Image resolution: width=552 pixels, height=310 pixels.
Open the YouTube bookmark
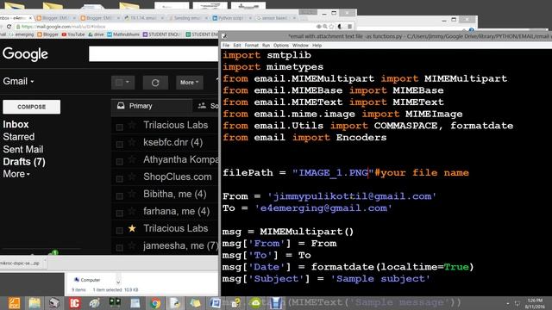point(73,34)
